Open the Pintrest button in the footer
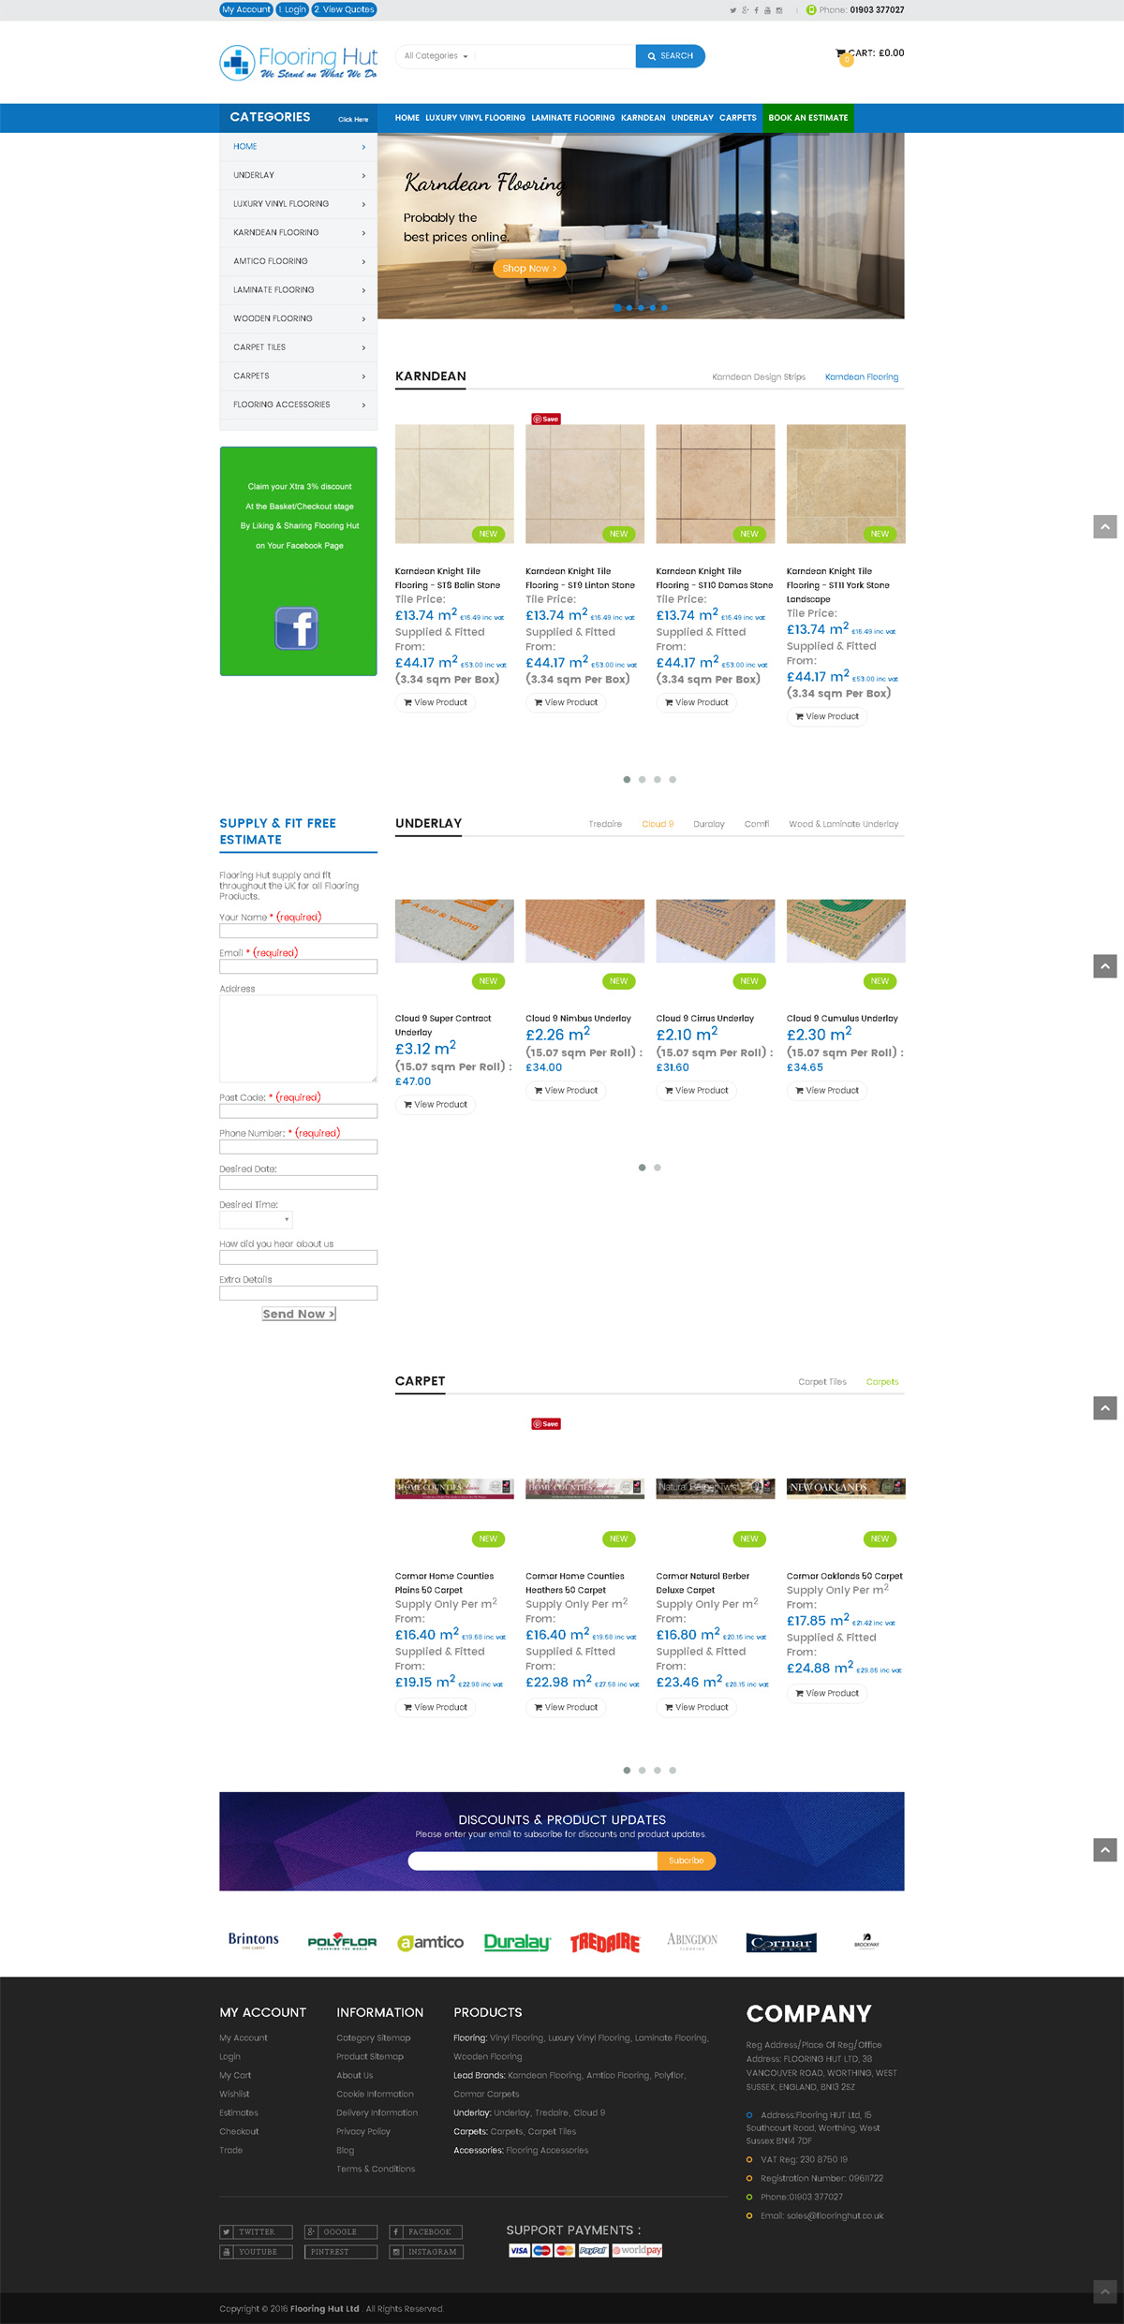This screenshot has width=1124, height=2324. coord(341,2252)
